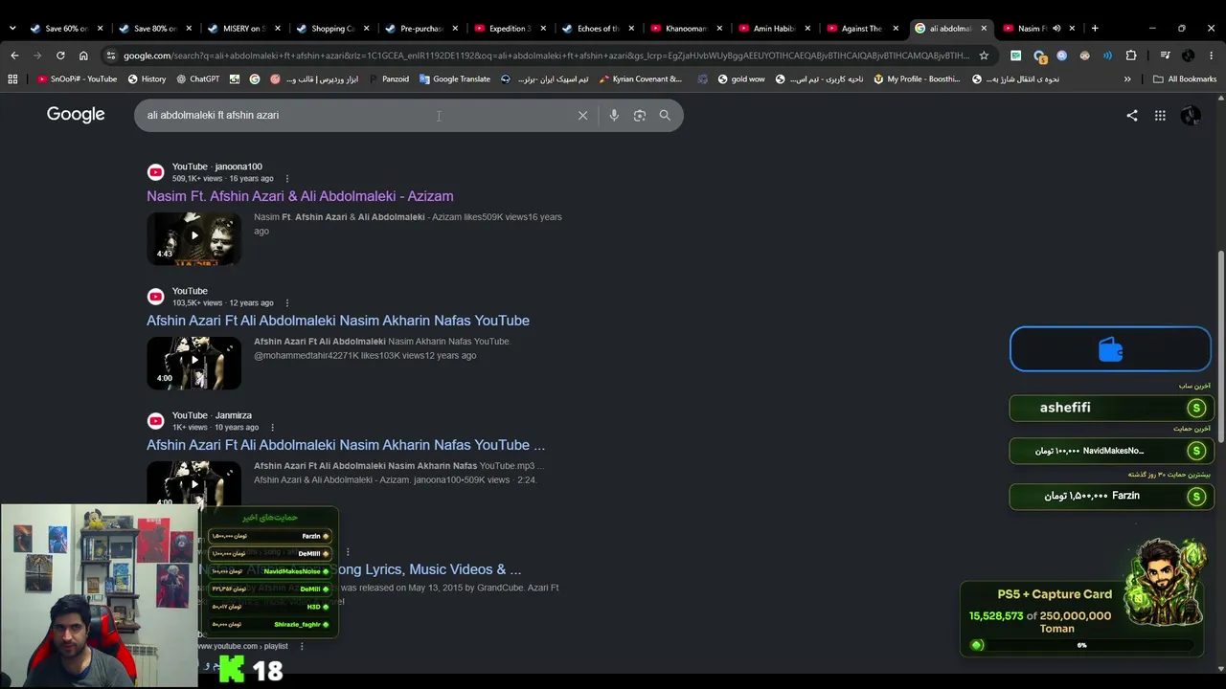This screenshot has height=689, width=1226.
Task: Click the Farzin top donation entry
Action: [x=1111, y=496]
